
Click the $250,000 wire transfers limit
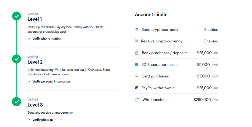pos(202,99)
